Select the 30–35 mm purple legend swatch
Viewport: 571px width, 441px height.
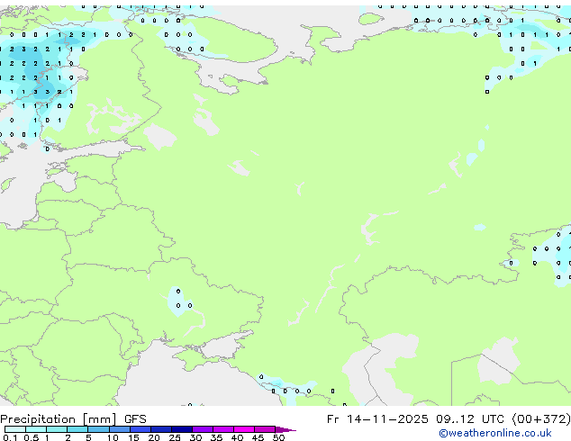pos(203,429)
